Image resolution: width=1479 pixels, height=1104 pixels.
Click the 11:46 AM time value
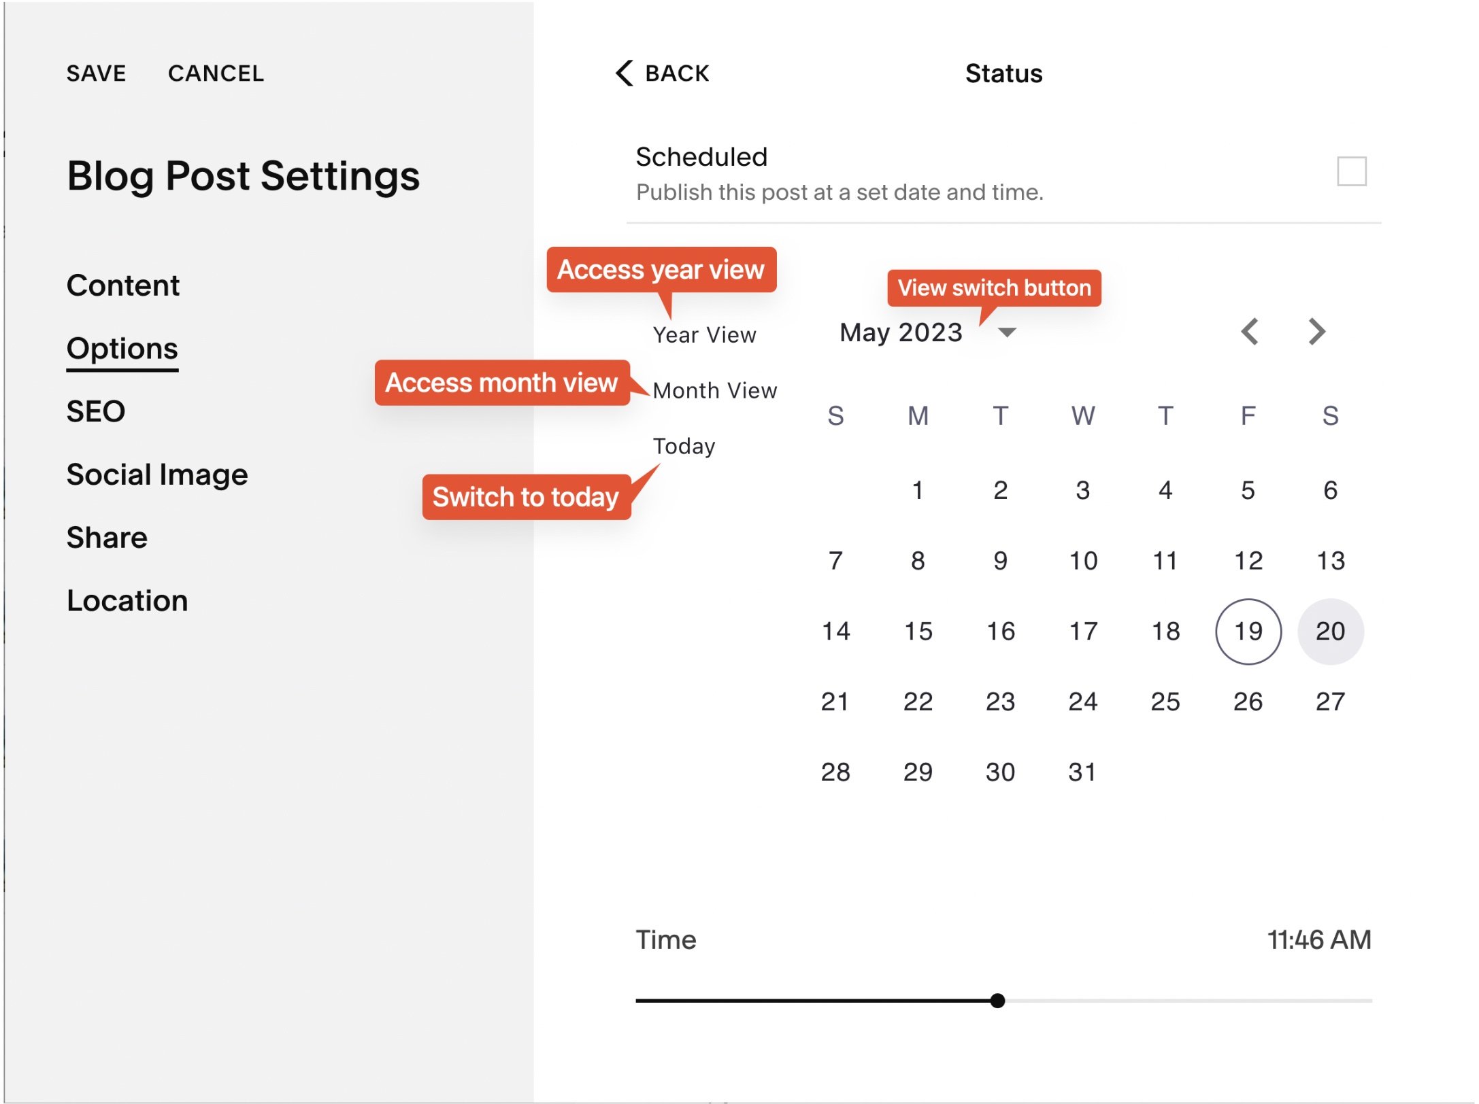point(1319,940)
